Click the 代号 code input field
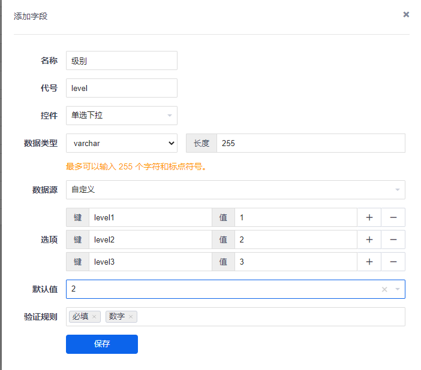 point(121,88)
